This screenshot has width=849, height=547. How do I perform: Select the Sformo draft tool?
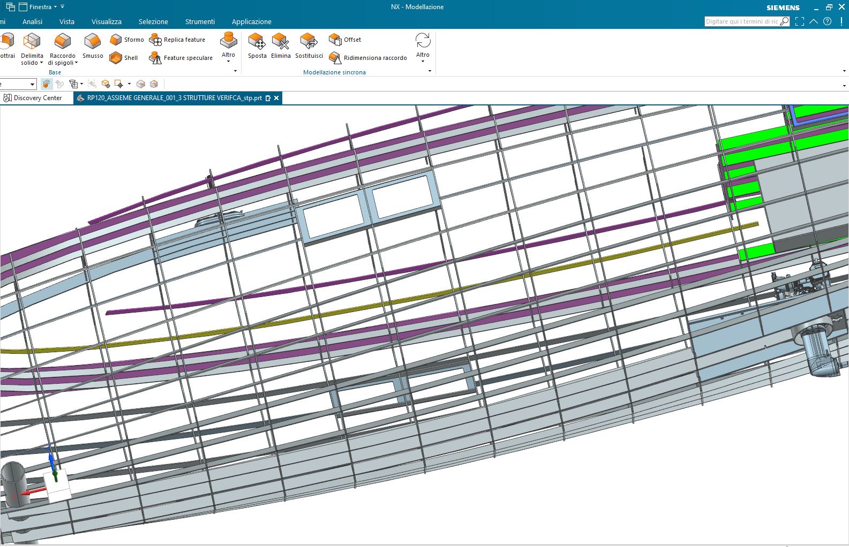tap(116, 40)
